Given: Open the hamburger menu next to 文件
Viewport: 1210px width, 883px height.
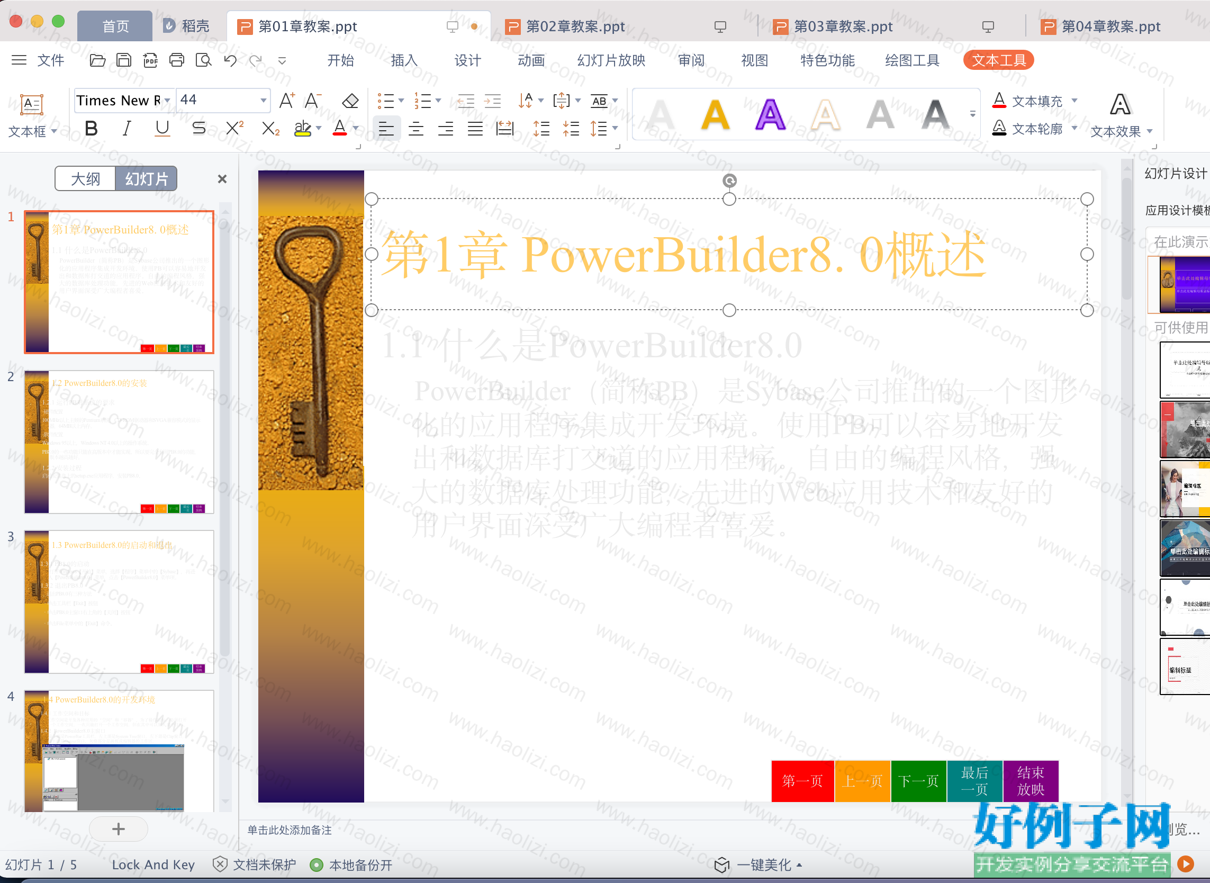Looking at the screenshot, I should 19,60.
